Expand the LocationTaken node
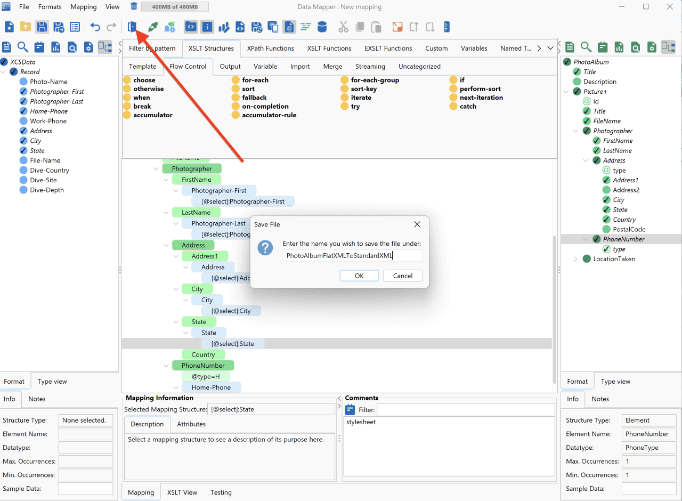This screenshot has width=682, height=501. [x=576, y=259]
